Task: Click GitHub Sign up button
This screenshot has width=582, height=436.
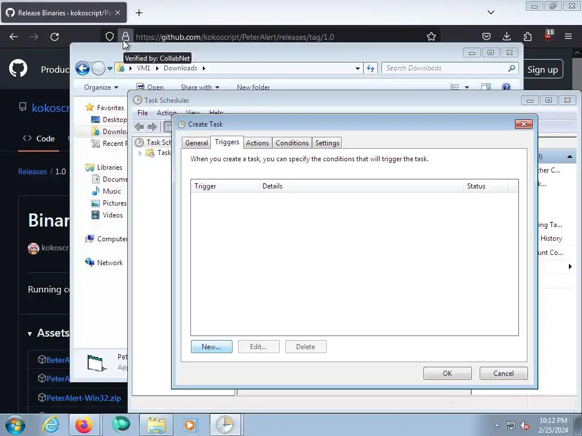Action: tap(543, 69)
